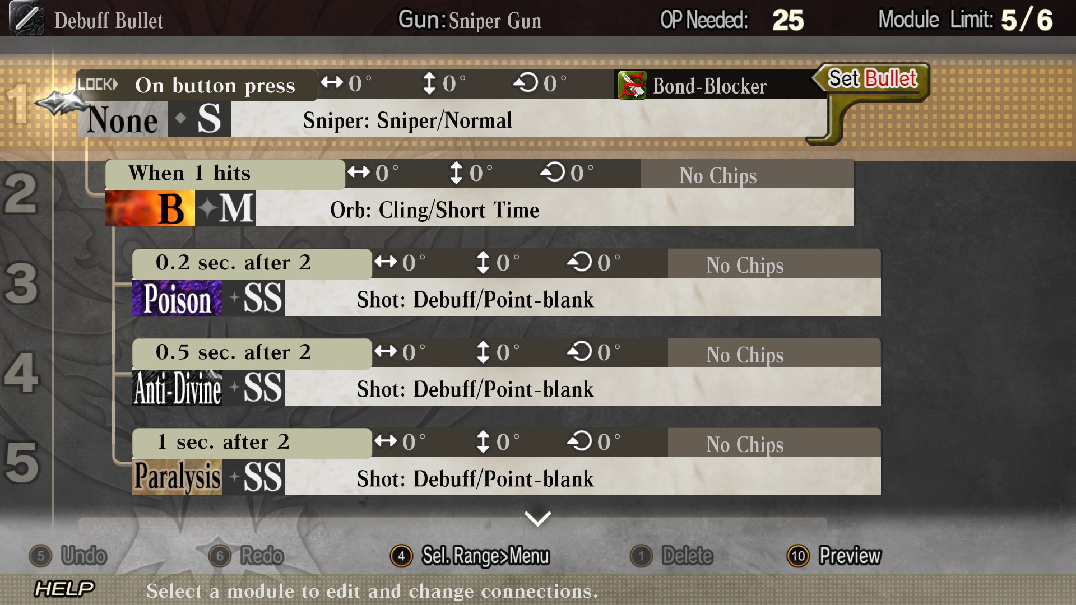This screenshot has height=605, width=1076.
Task: Click the Sel. Range>Menu button icon
Action: click(401, 556)
